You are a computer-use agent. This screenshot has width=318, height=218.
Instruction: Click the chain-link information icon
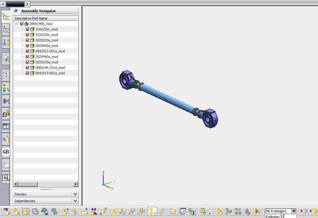click(192, 211)
